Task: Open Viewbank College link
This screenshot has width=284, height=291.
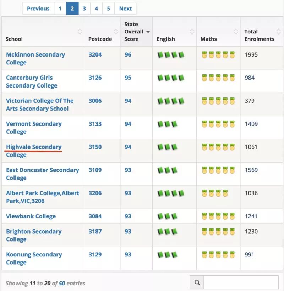Action: [x=31, y=216]
